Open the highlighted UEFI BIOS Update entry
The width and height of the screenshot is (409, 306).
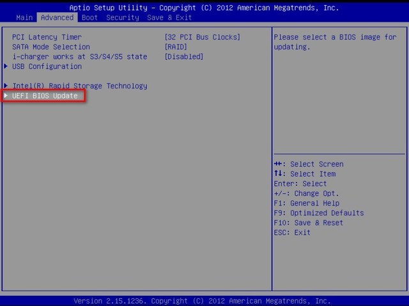[45, 95]
